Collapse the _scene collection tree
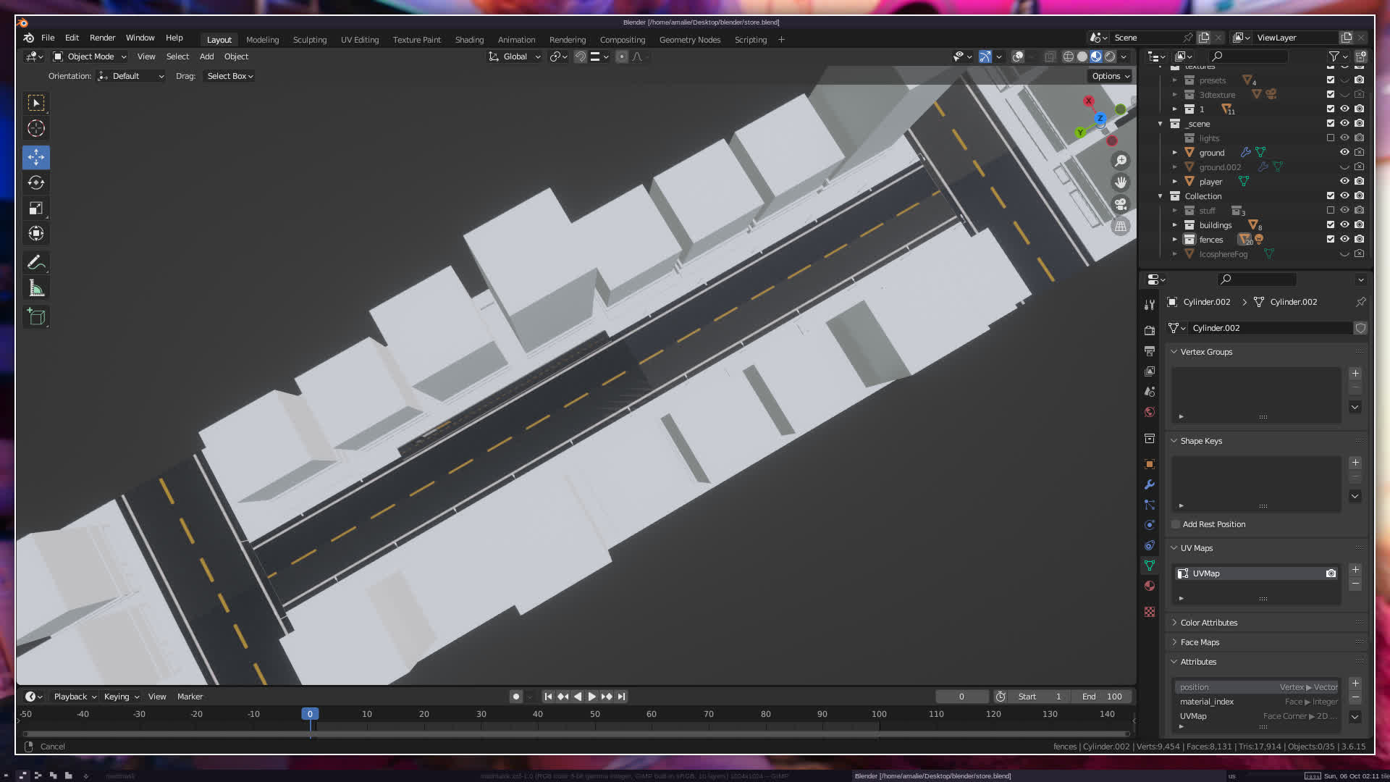The height and width of the screenshot is (782, 1390). click(1161, 124)
